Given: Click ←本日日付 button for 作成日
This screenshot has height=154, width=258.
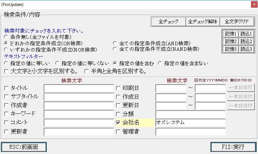Looking at the screenshot, I should click(x=241, y=97).
